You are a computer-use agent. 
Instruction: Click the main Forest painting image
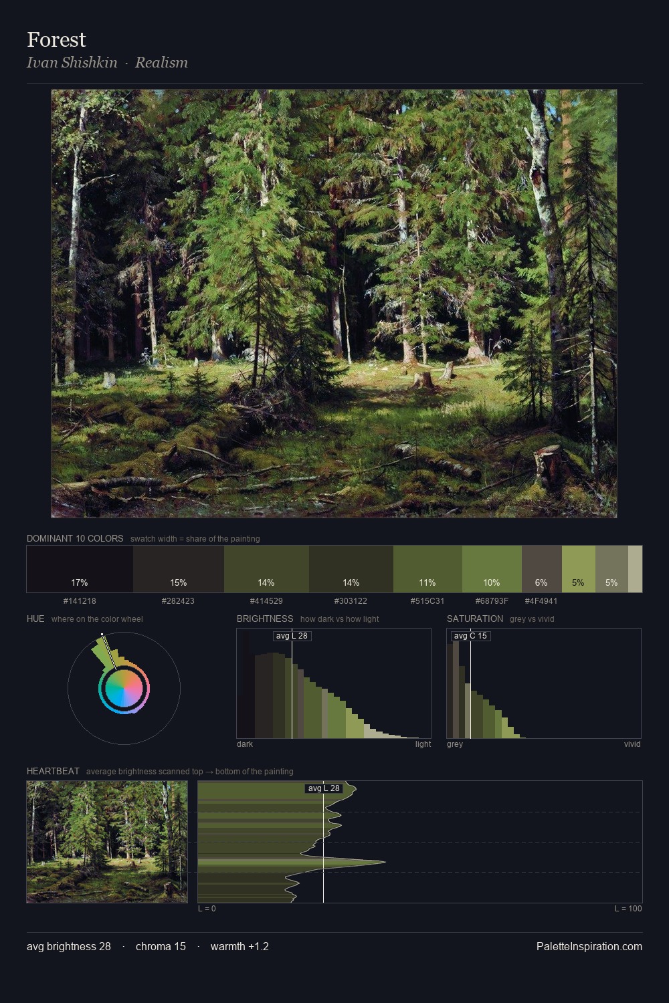pyautogui.click(x=334, y=304)
